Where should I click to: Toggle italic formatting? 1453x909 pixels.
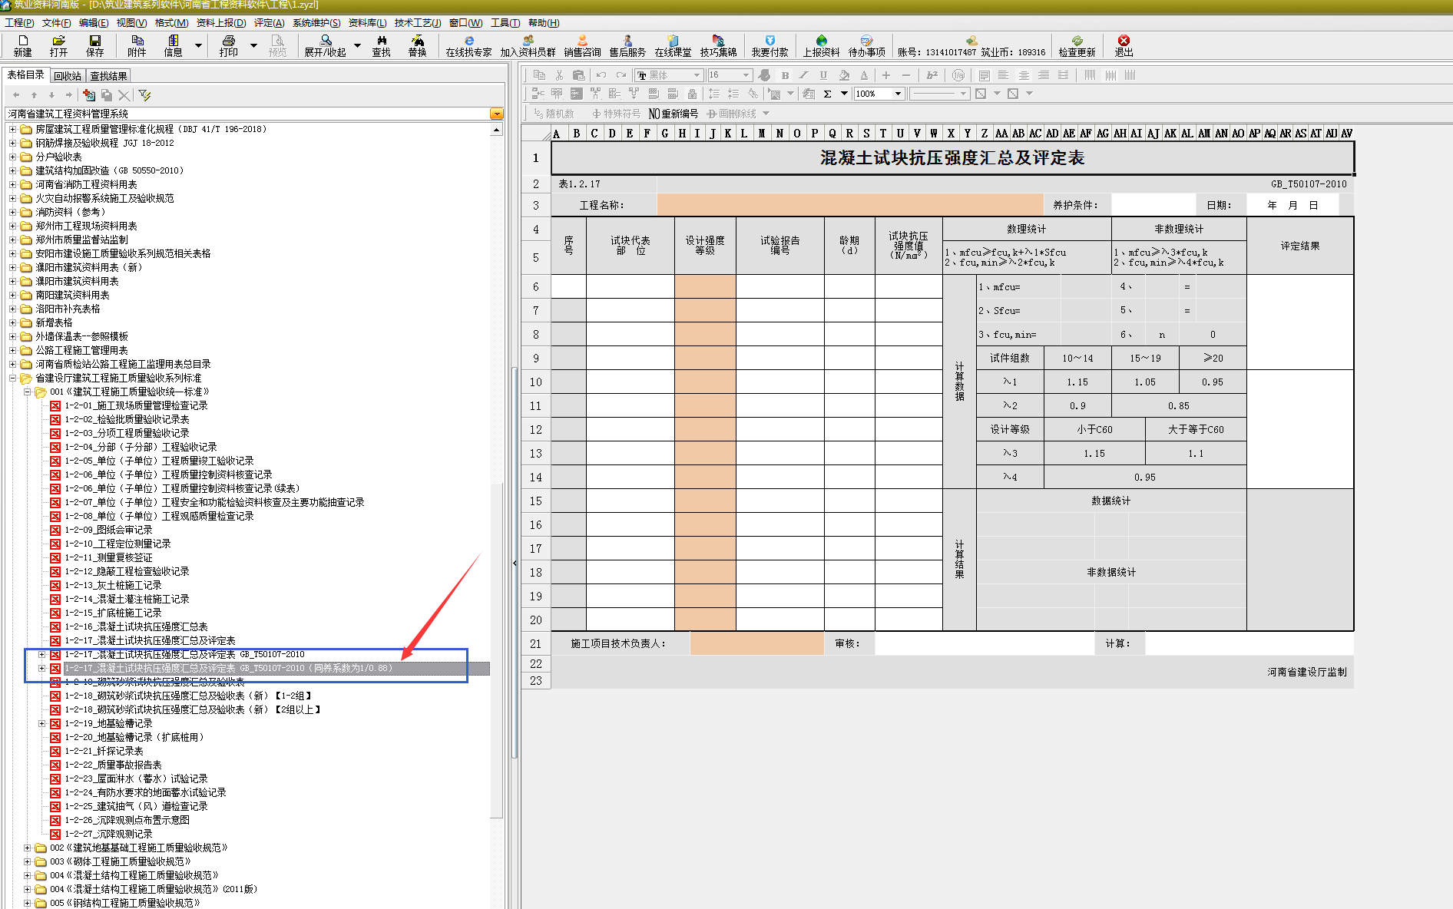803,75
